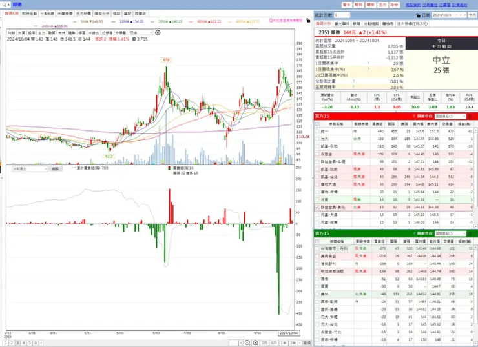Click help mark beside 1日籌碼集中(%)
Image resolution: width=478 pixels, height=347 pixels.
click(368, 69)
